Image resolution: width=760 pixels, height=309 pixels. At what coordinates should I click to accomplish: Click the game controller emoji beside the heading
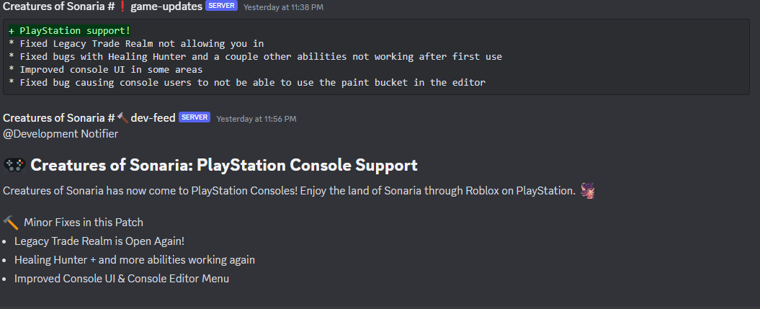click(14, 165)
